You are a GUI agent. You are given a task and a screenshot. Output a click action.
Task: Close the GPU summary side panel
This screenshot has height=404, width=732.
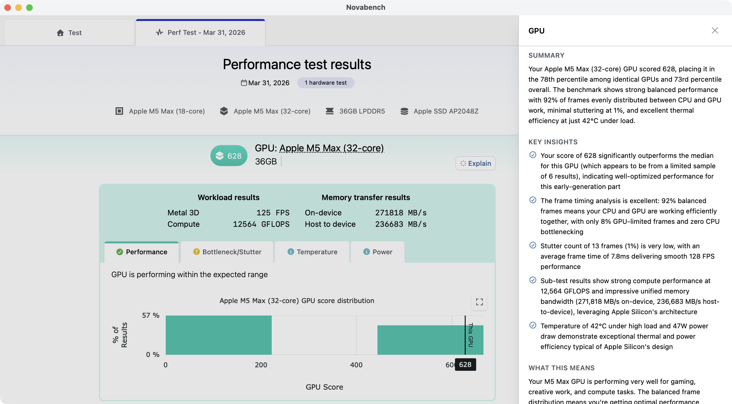click(715, 31)
